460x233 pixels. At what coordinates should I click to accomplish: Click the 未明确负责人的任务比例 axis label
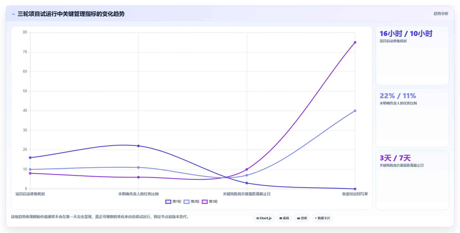[138, 194]
